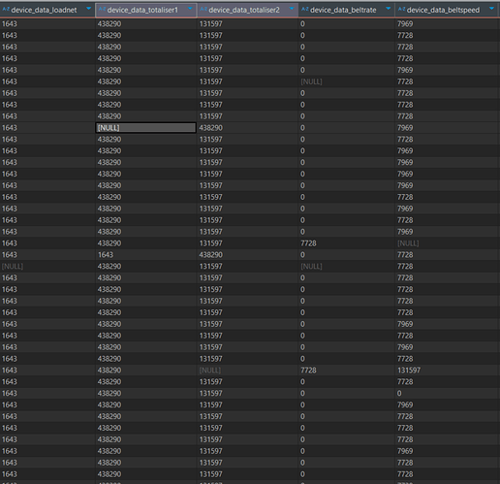
Task: Click the data type icon of device_data_totaliser2 column
Action: point(203,10)
